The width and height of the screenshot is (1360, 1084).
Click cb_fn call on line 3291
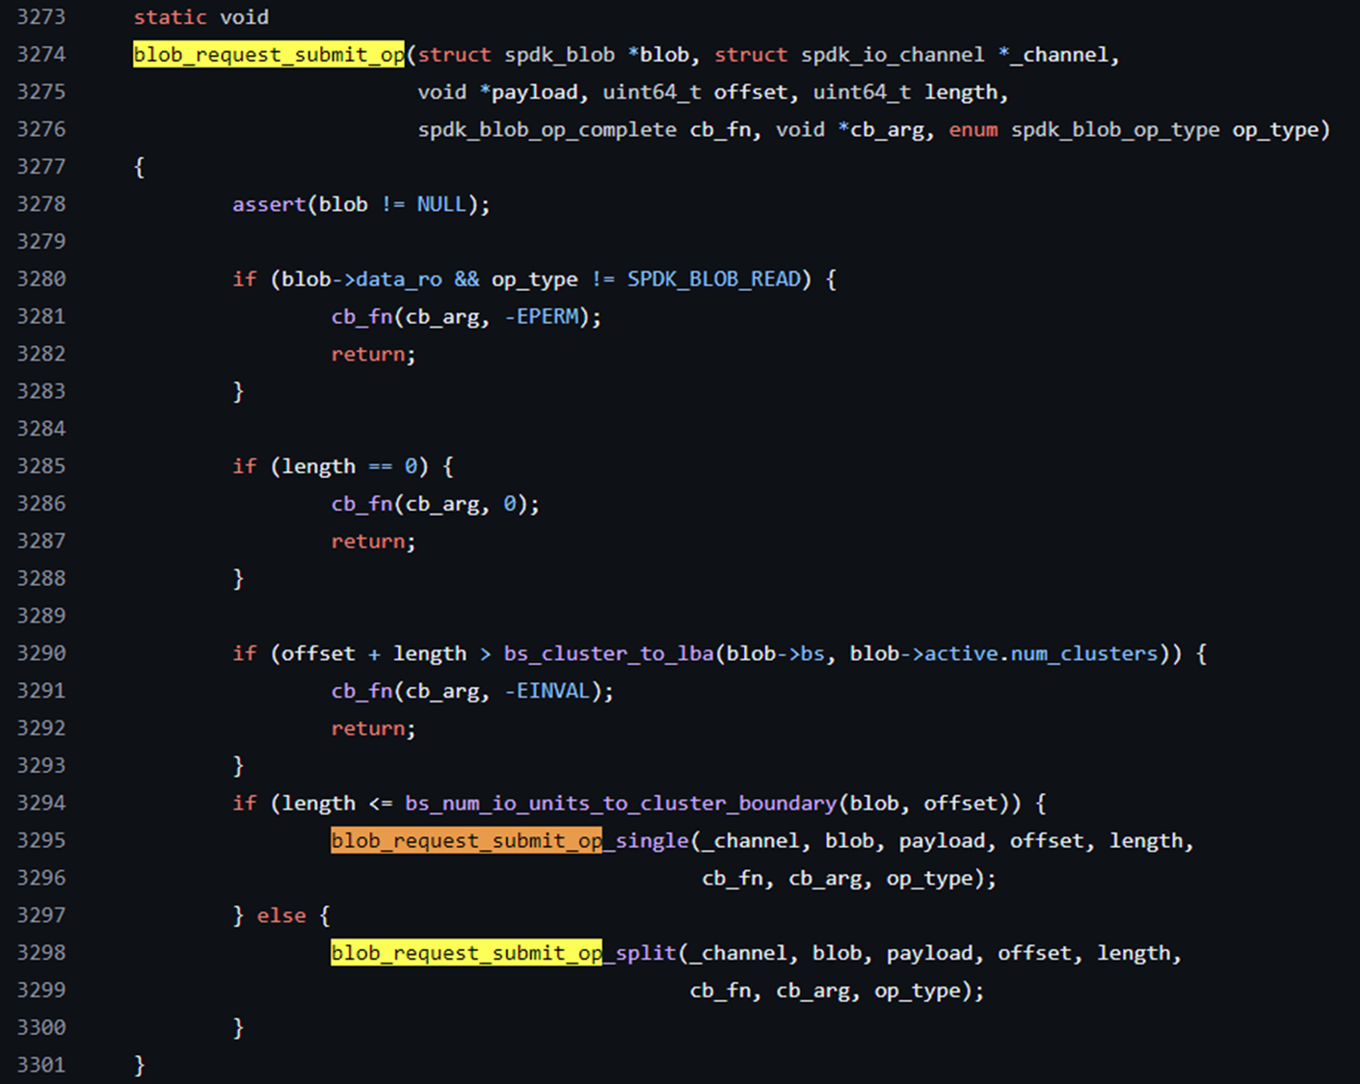pos(361,691)
